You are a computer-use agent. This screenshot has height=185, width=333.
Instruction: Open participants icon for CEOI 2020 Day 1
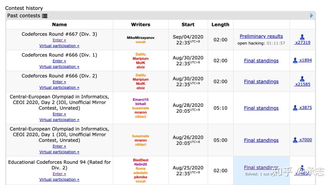(295, 140)
